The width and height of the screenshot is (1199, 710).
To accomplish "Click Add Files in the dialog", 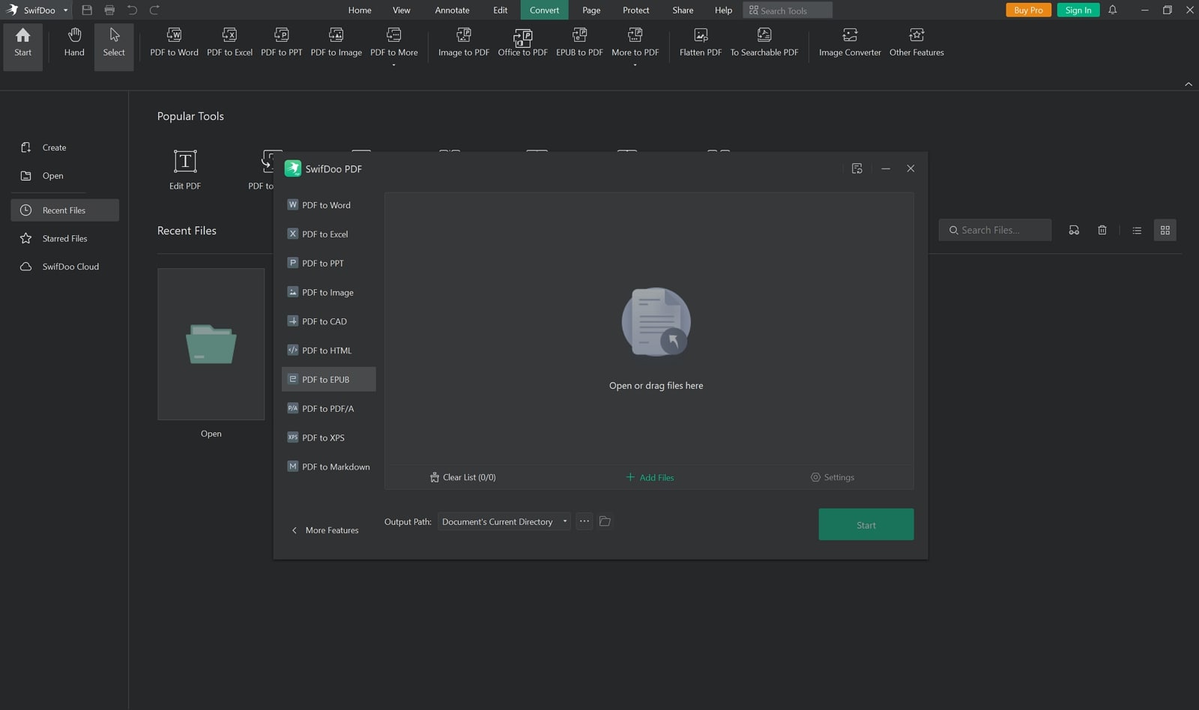I will 650,478.
